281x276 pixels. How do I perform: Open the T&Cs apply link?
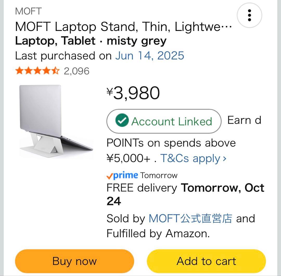pyautogui.click(x=190, y=158)
